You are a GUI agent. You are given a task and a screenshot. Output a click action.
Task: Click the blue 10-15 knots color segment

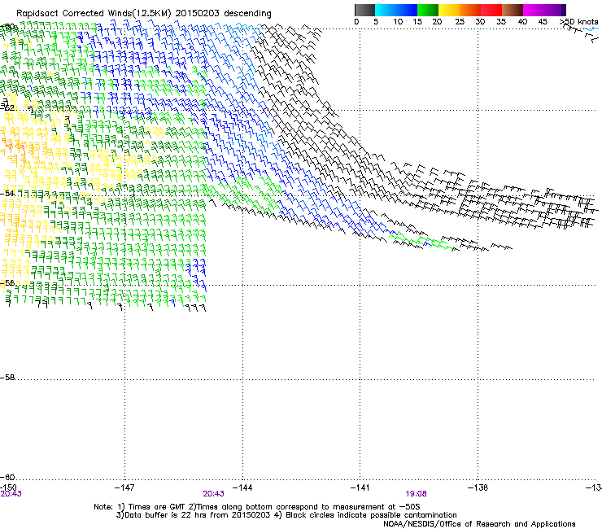(x=407, y=10)
